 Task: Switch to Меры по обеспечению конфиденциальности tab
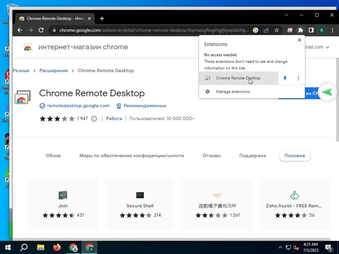pos(132,155)
